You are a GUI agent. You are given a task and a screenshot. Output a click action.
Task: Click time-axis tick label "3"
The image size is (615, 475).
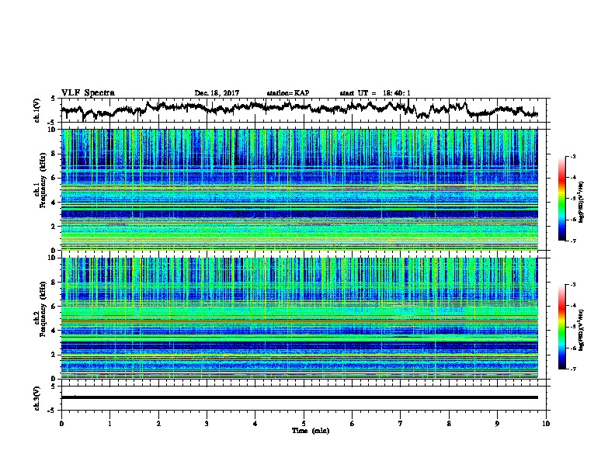[207, 424]
